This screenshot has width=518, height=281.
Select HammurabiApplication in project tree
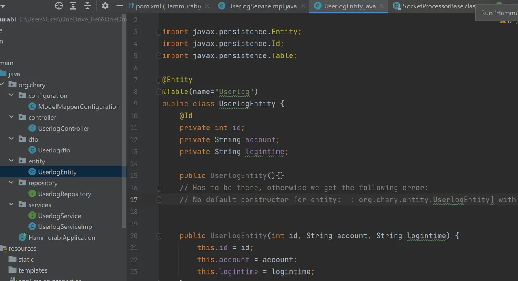pyautogui.click(x=62, y=238)
